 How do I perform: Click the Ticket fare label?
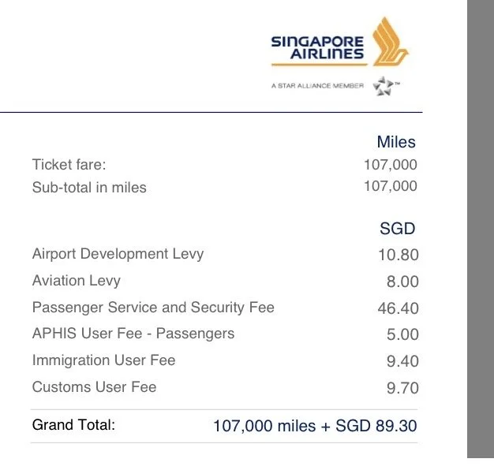pos(69,164)
